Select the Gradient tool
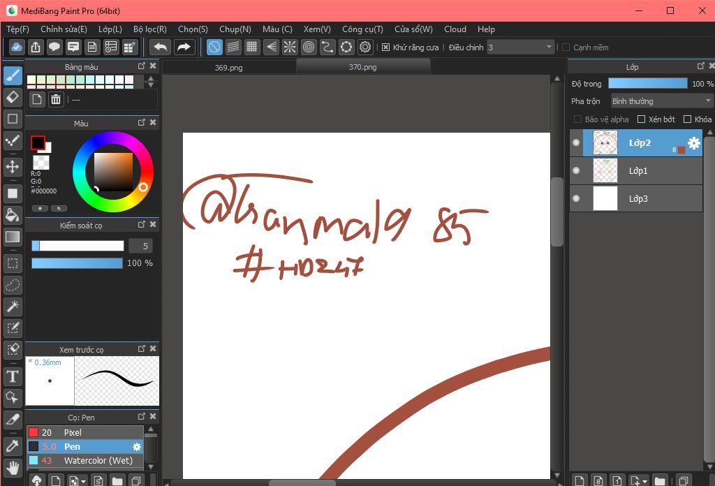Screen dimensions: 715x486 13,237
